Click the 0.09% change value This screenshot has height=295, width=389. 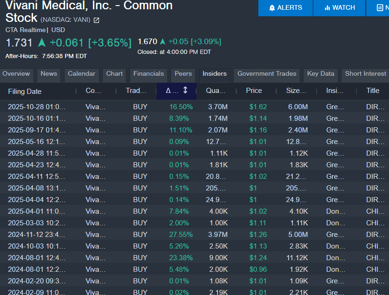point(179,142)
